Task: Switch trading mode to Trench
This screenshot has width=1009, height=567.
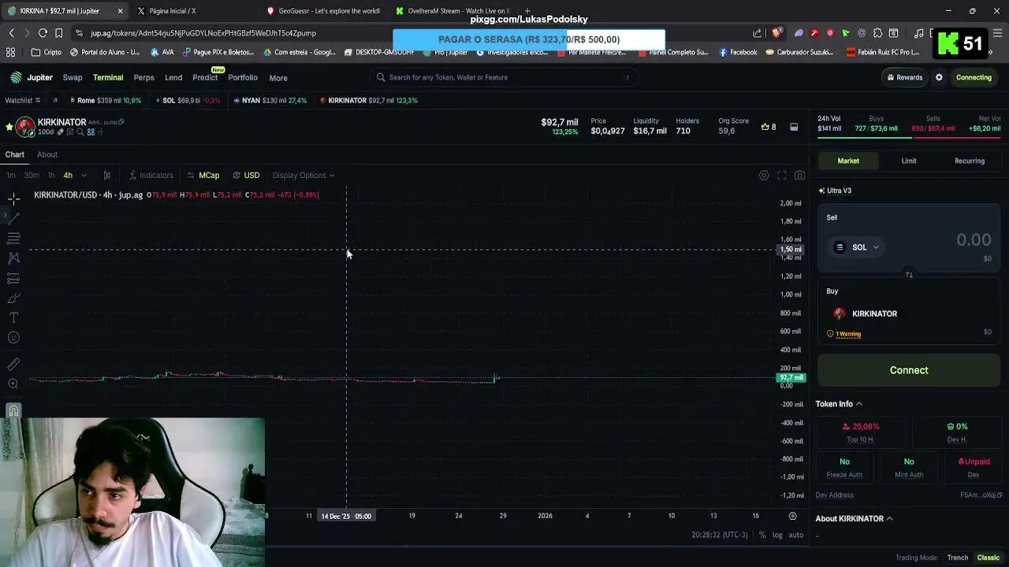Action: [958, 558]
